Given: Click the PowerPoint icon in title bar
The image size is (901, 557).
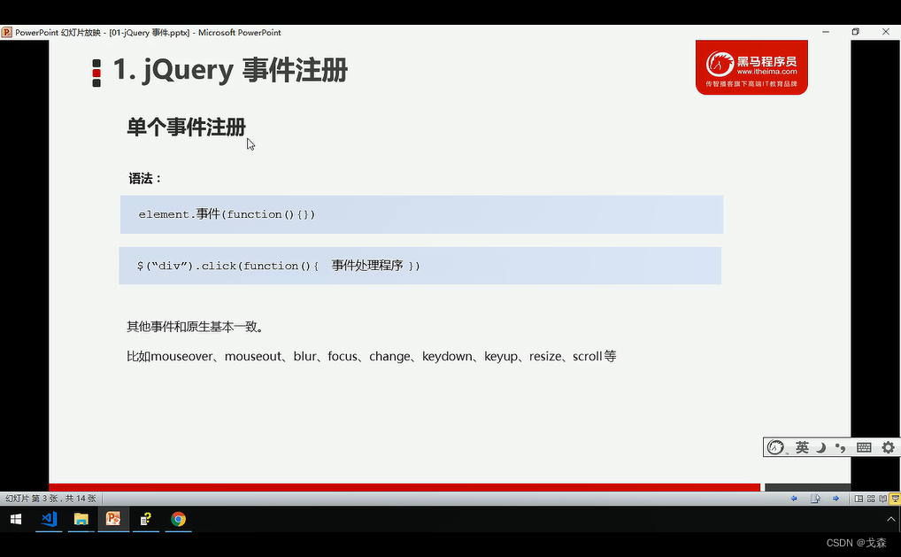Looking at the screenshot, I should coord(7,32).
